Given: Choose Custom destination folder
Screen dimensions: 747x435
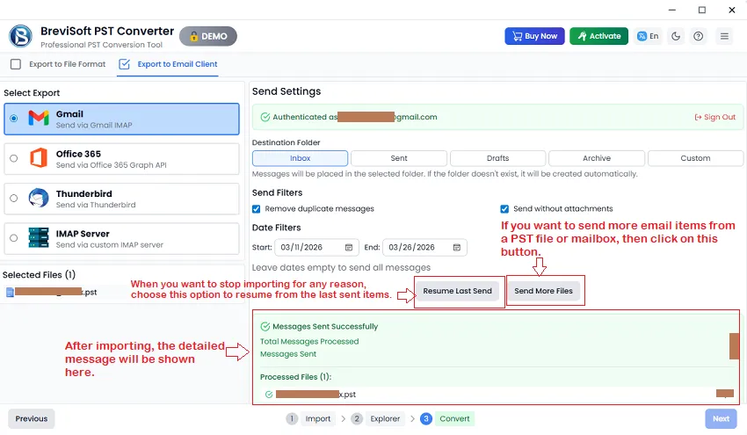Looking at the screenshot, I should 695,158.
